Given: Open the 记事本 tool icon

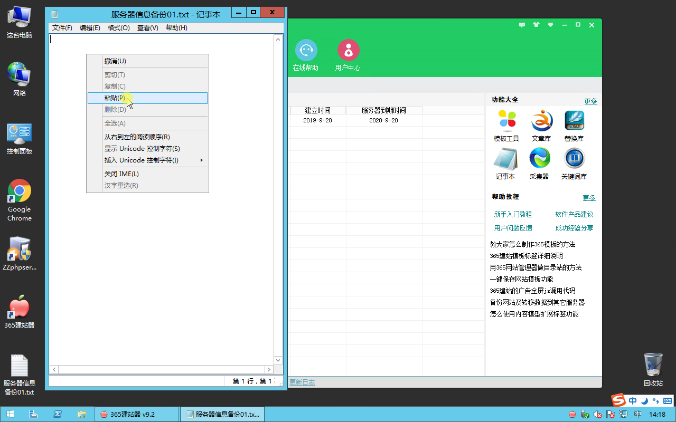Looking at the screenshot, I should [505, 159].
